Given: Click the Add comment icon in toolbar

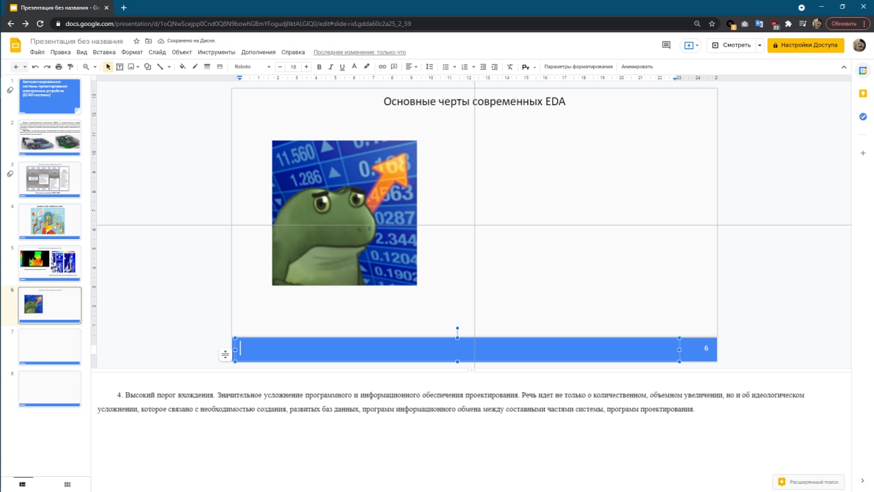Looking at the screenshot, I should point(395,67).
